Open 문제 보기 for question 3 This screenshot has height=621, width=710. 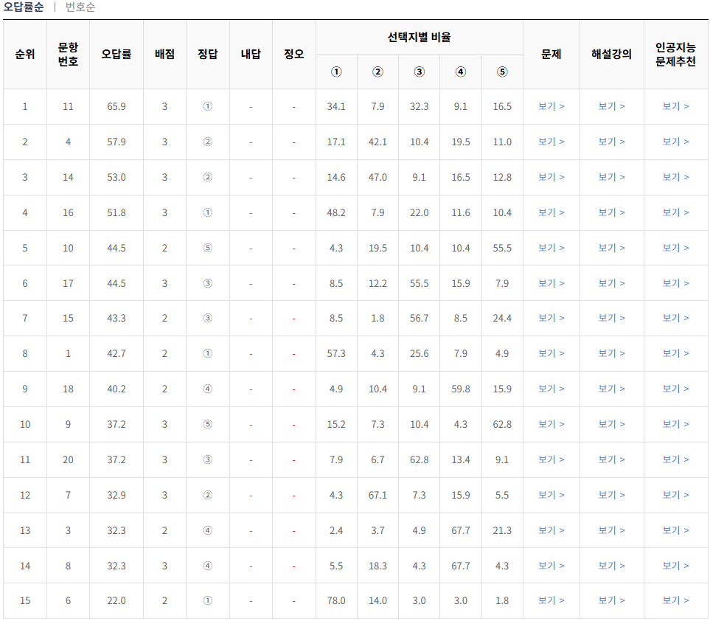tap(551, 530)
